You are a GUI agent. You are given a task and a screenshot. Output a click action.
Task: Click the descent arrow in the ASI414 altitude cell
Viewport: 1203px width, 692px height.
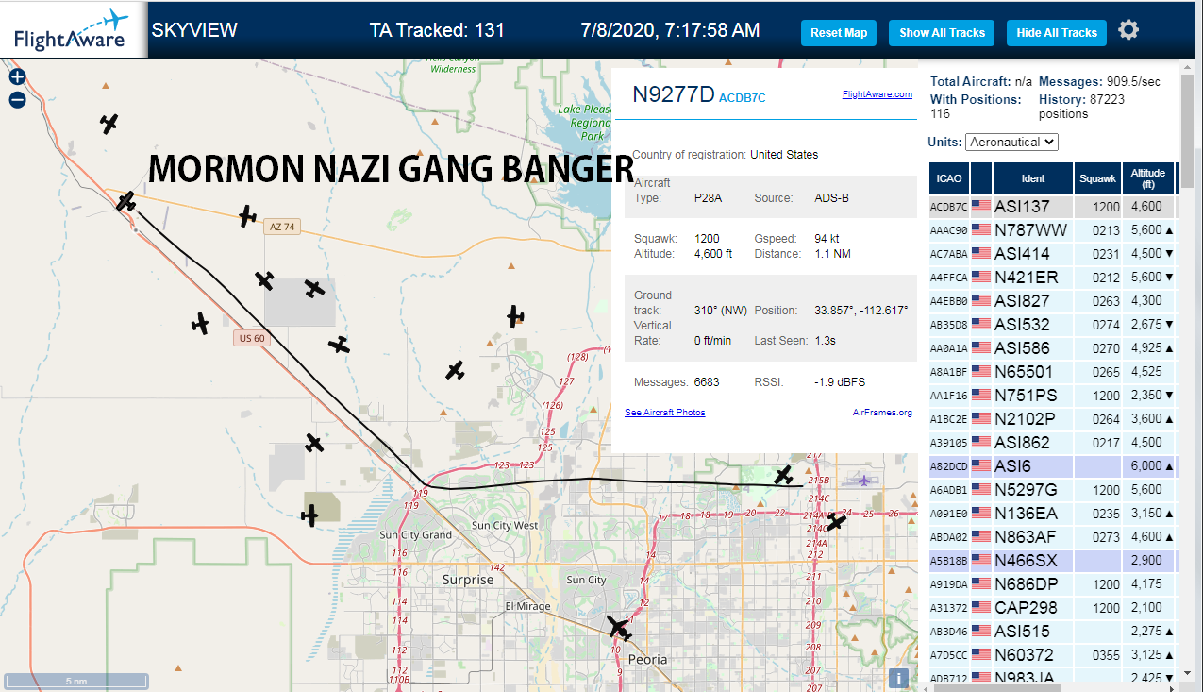pos(1169,254)
